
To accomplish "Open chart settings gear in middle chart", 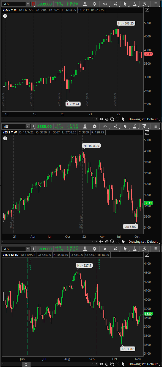I will [95, 127].
